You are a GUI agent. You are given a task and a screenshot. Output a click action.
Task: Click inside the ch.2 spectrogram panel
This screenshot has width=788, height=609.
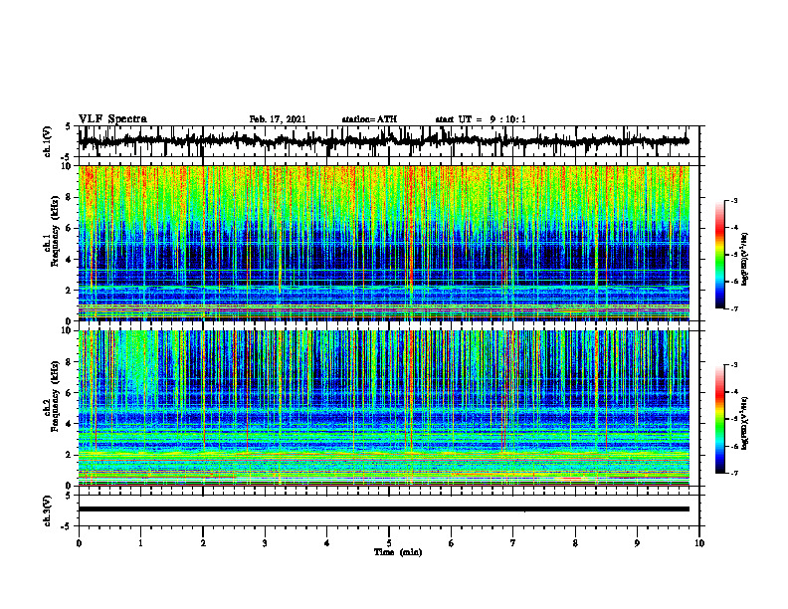click(384, 408)
